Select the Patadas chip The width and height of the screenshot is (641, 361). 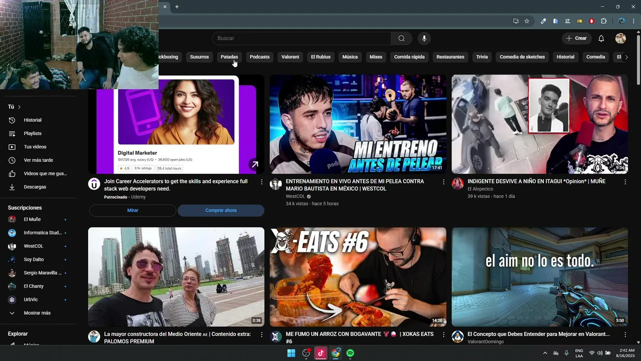click(229, 57)
